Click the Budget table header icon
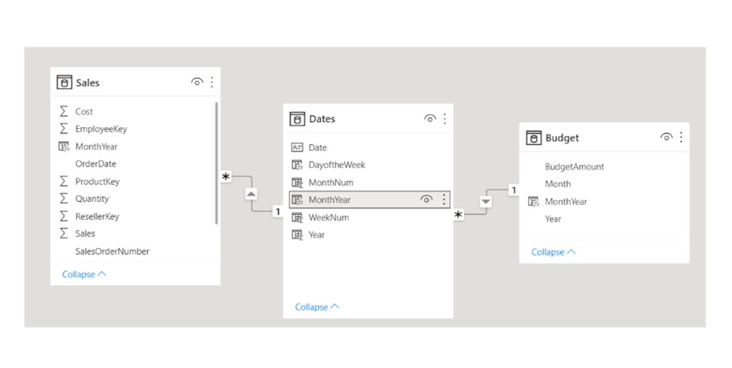This screenshot has height=368, width=732. [533, 138]
